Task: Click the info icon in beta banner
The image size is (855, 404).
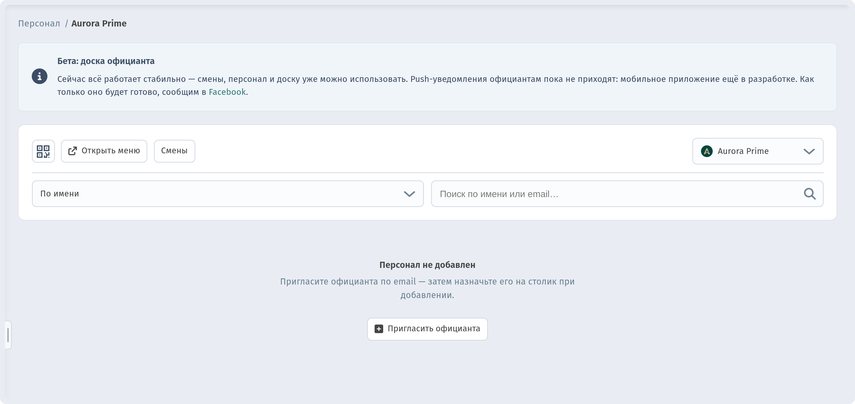Action: (x=39, y=77)
